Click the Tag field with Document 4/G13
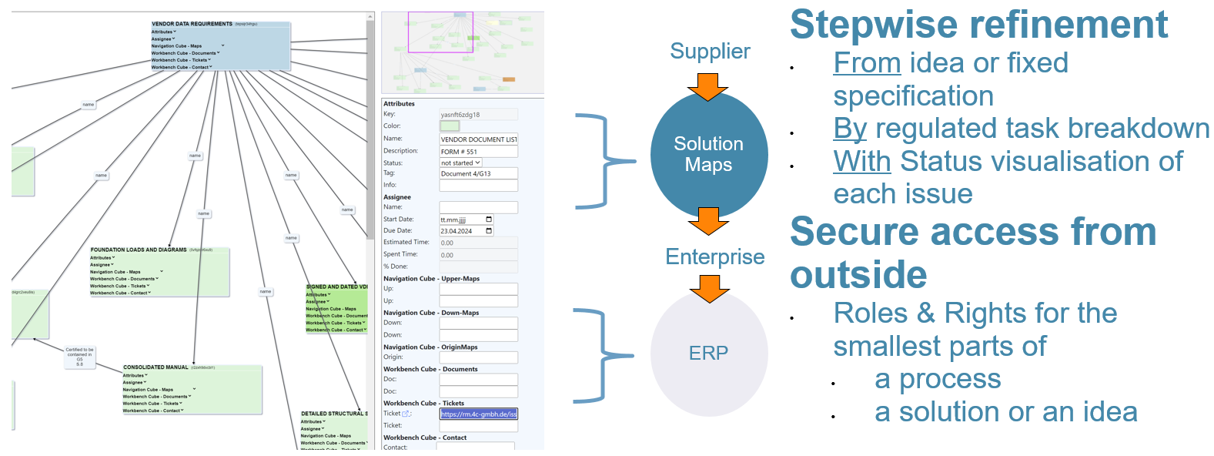This screenshot has width=1214, height=456. 479,173
